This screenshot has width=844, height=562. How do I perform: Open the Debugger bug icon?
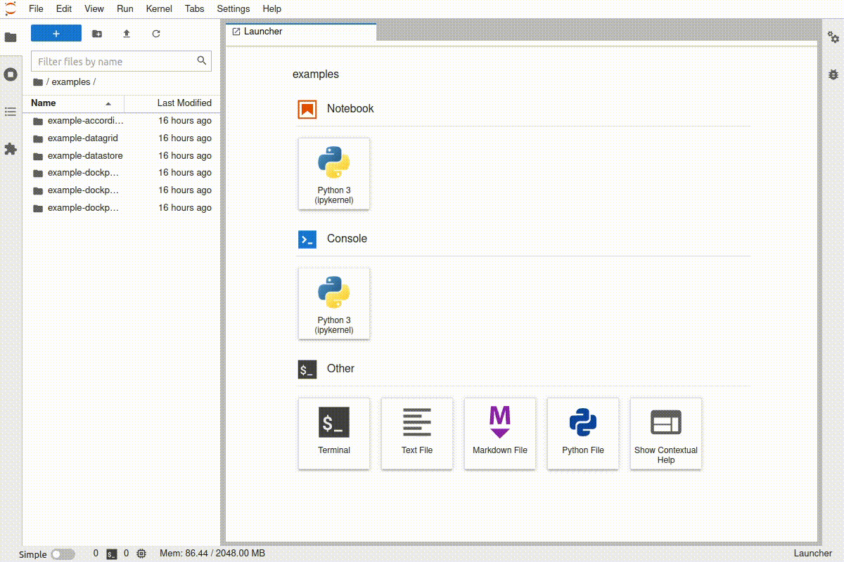point(833,74)
